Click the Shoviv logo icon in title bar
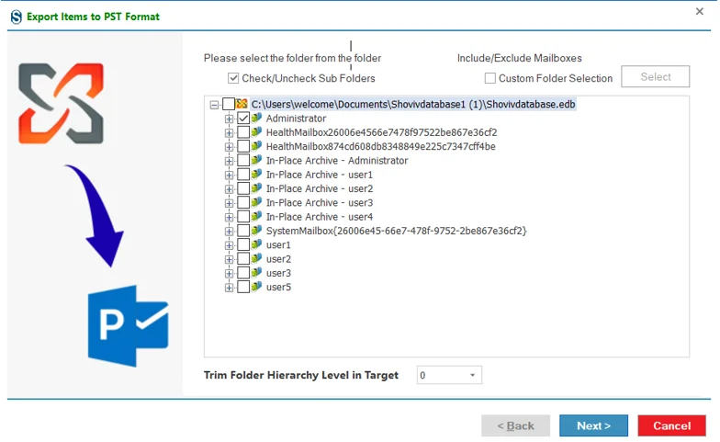This screenshot has width=720, height=442. [17, 17]
